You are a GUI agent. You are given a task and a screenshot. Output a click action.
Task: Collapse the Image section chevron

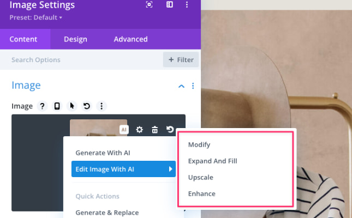(181, 86)
